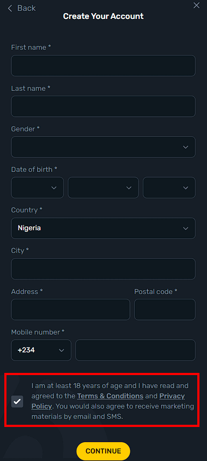Screen dimensions: 207x461
Task: Uncheck the age and terms agreement checkbox
Action: point(17,402)
